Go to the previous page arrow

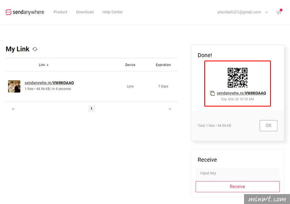14,109
